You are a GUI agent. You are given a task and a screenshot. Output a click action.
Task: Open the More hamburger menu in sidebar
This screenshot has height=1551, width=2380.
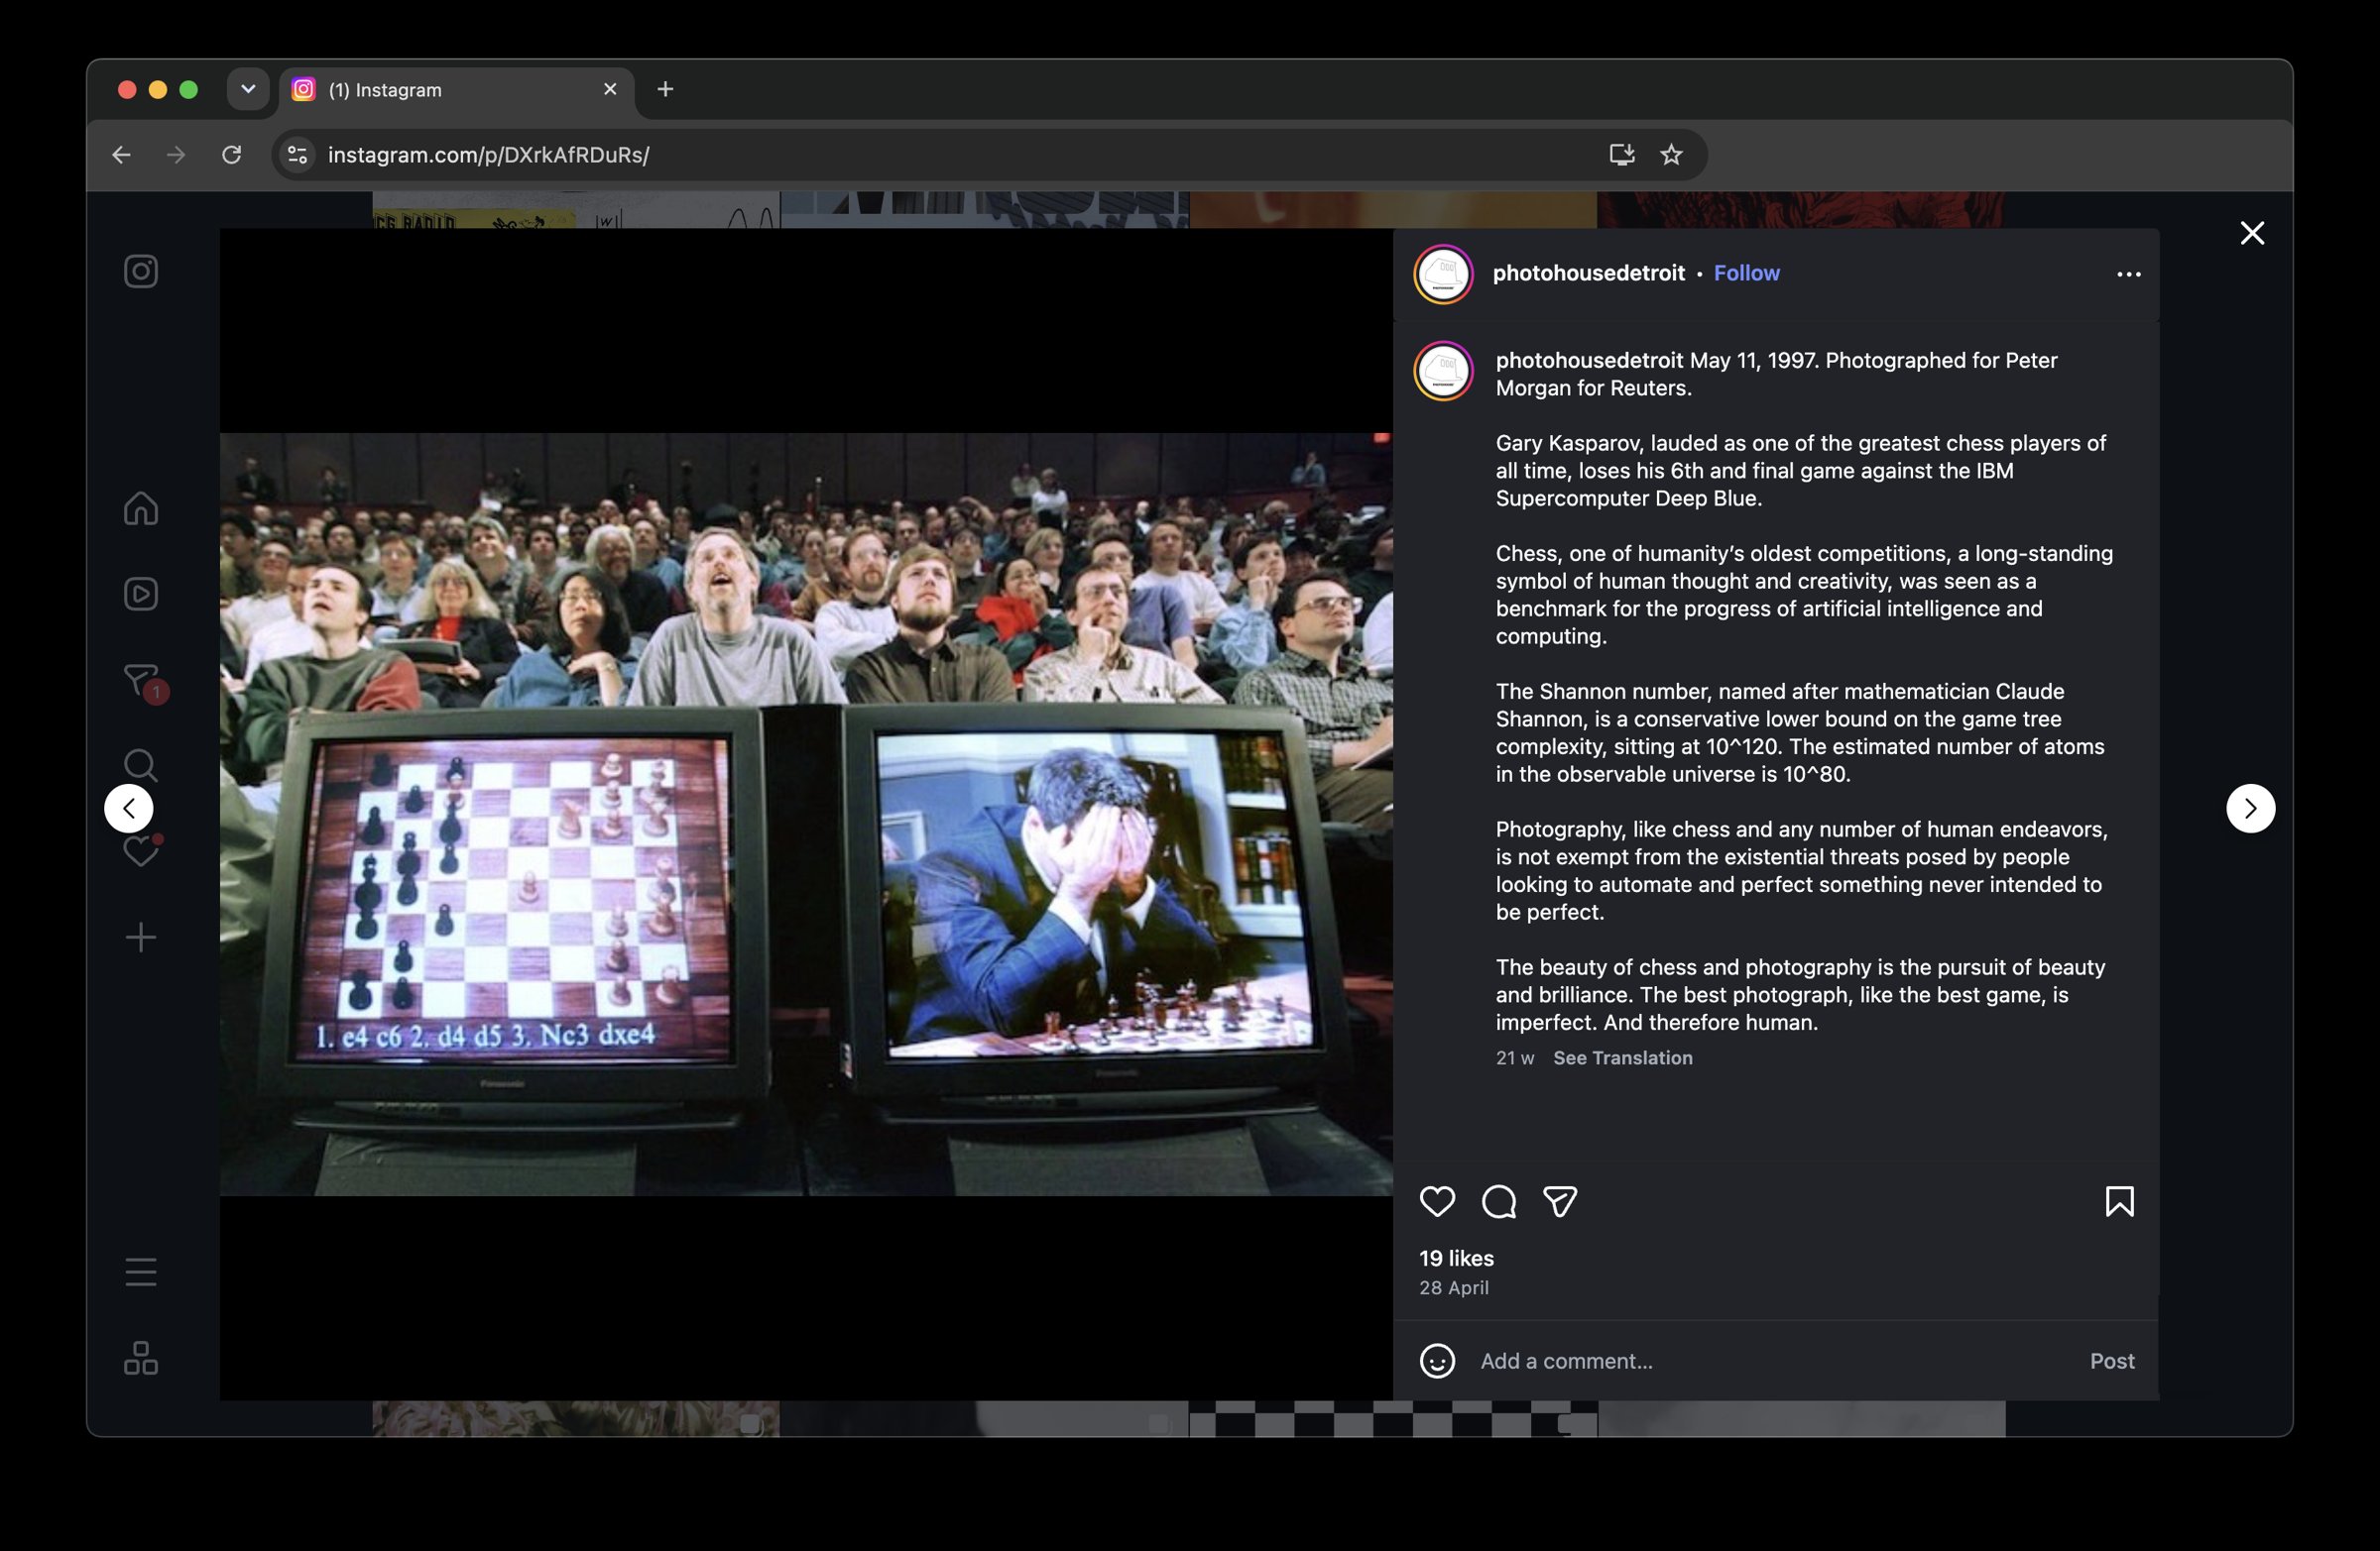[141, 1273]
